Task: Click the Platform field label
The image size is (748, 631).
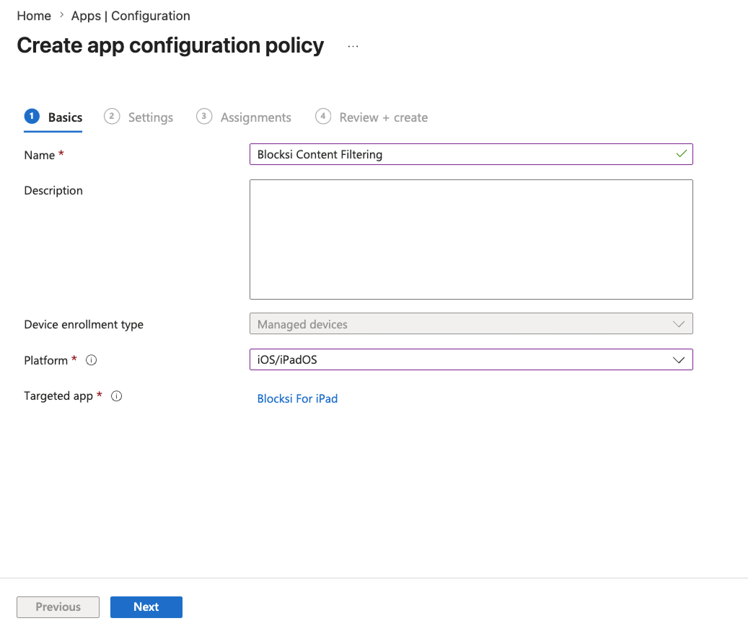Action: coord(45,360)
